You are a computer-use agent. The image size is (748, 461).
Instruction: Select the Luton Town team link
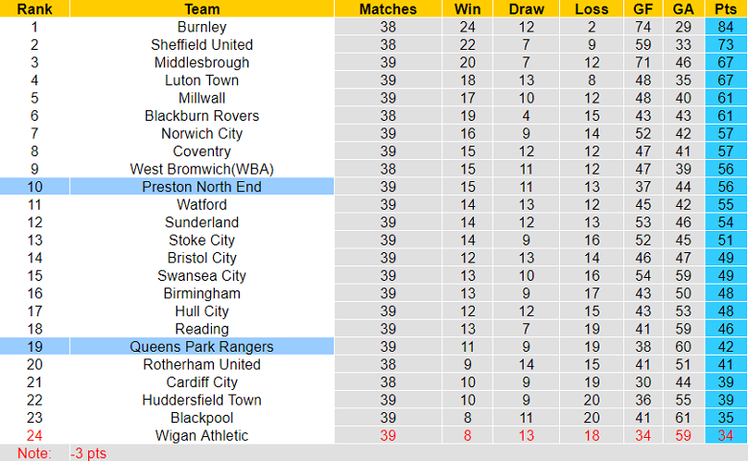tap(201, 81)
